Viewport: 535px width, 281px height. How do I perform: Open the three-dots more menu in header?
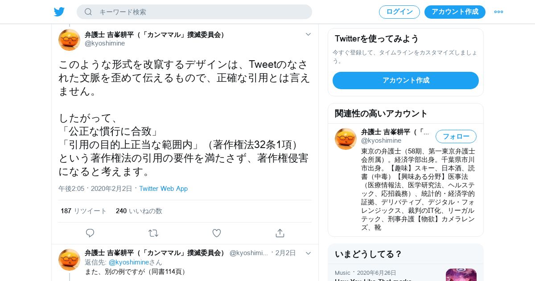[x=498, y=12]
